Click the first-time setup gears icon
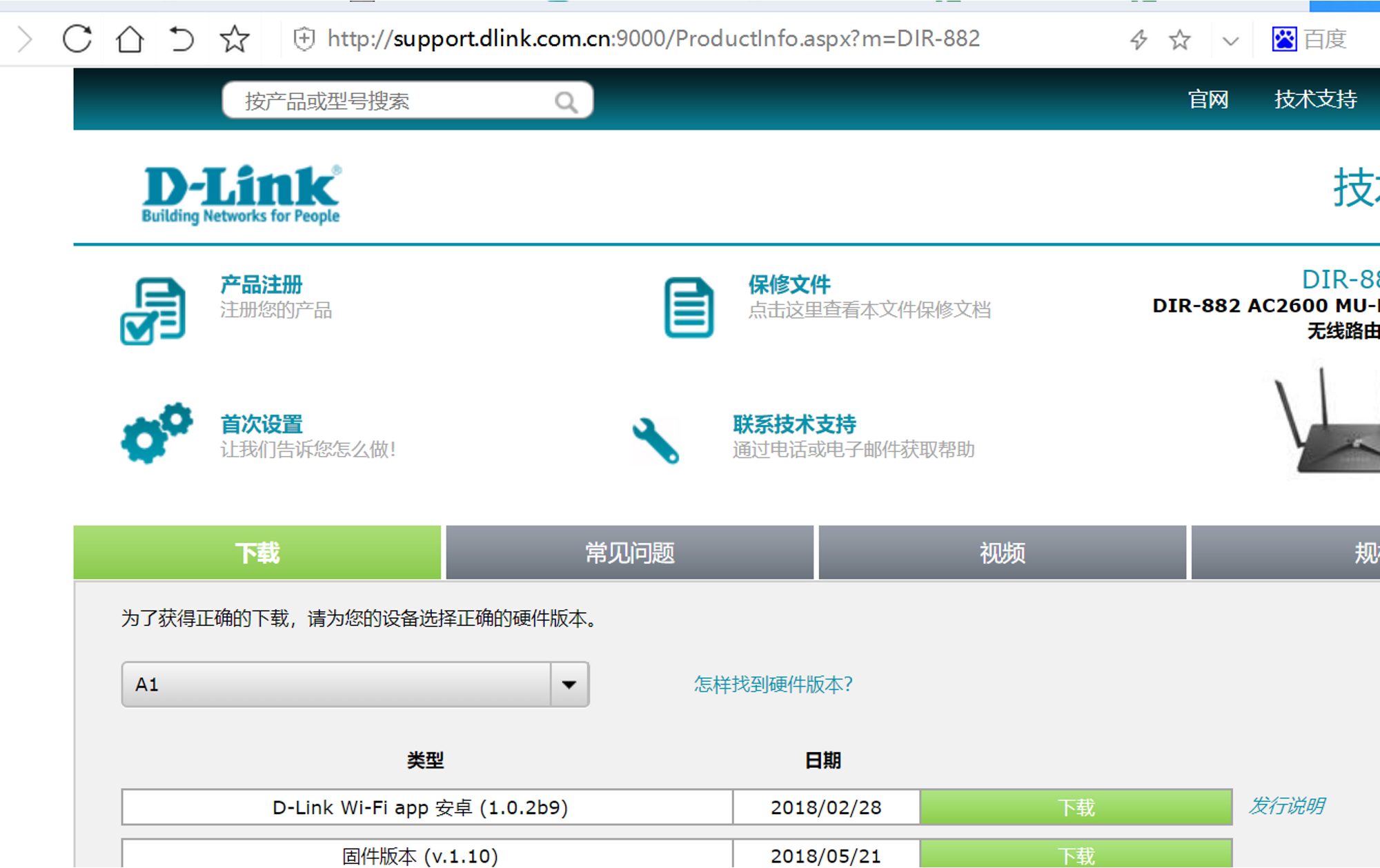This screenshot has height=868, width=1380. point(157,433)
